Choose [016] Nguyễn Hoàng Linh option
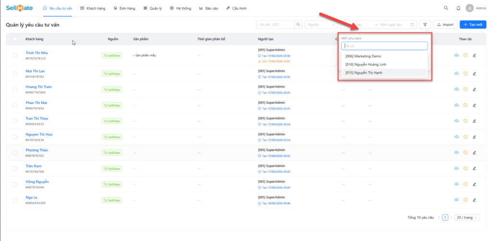 click(385, 64)
